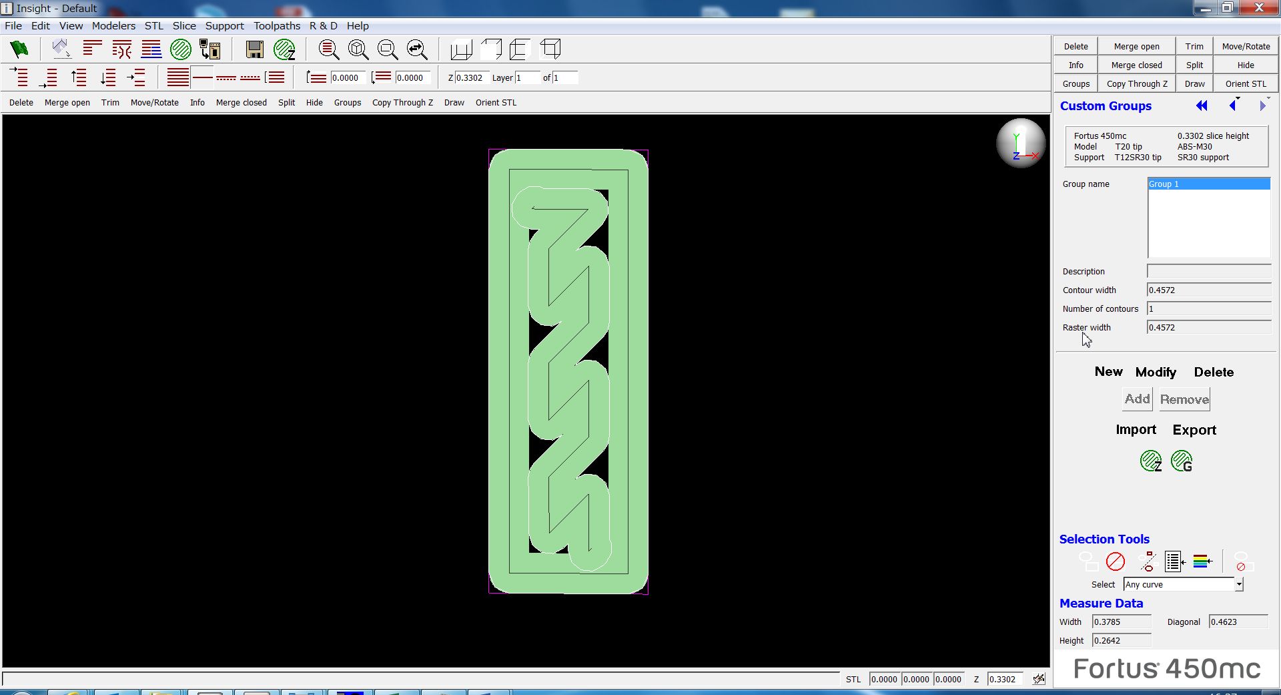Click the build to printer icon
Screen dimensions: 1281x695
(x=210, y=49)
